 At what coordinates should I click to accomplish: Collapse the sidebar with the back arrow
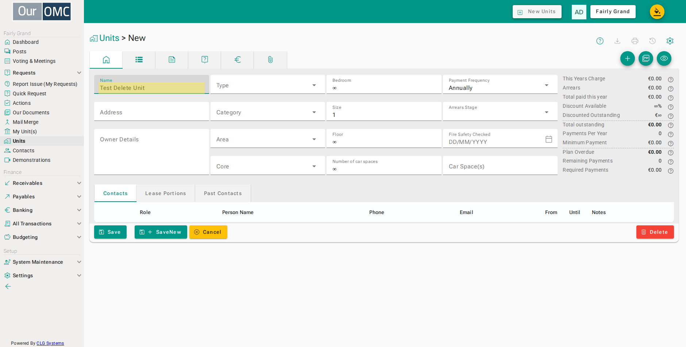[x=8, y=286]
